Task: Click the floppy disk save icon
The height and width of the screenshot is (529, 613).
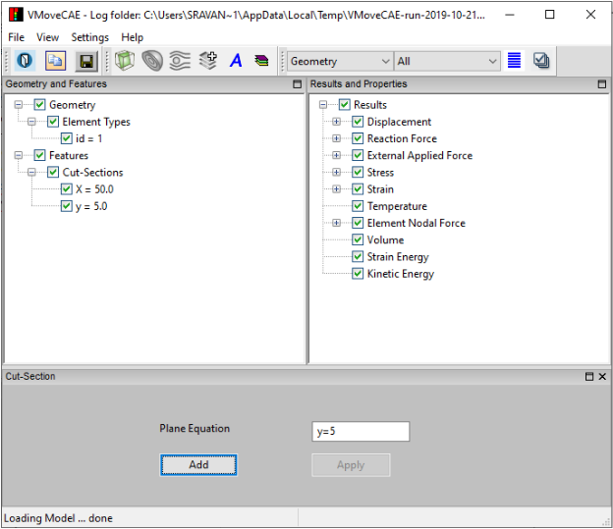Action: pyautogui.click(x=86, y=61)
